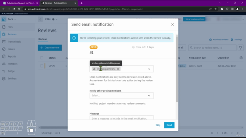Click the filter funnel icon
The image size is (246, 138).
click(x=241, y=48)
